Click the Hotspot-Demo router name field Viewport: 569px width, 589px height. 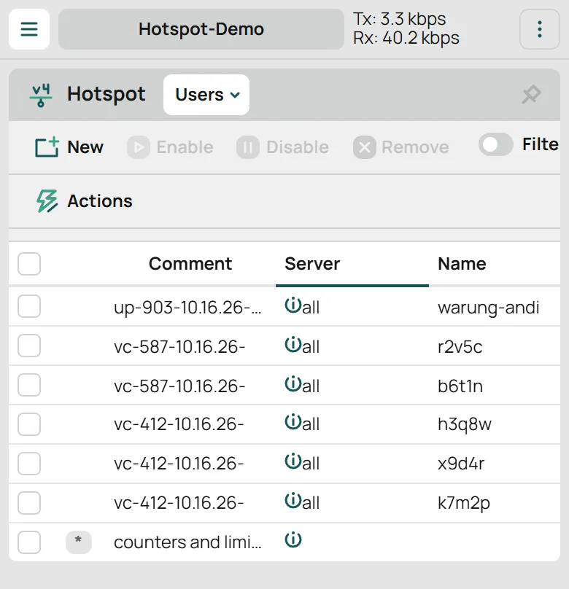(x=201, y=29)
